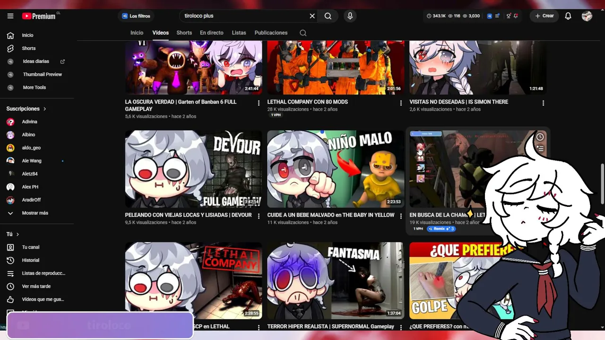This screenshot has width=605, height=340.
Task: Open the Garten of Banban 6 thumbnail
Action: [193, 67]
